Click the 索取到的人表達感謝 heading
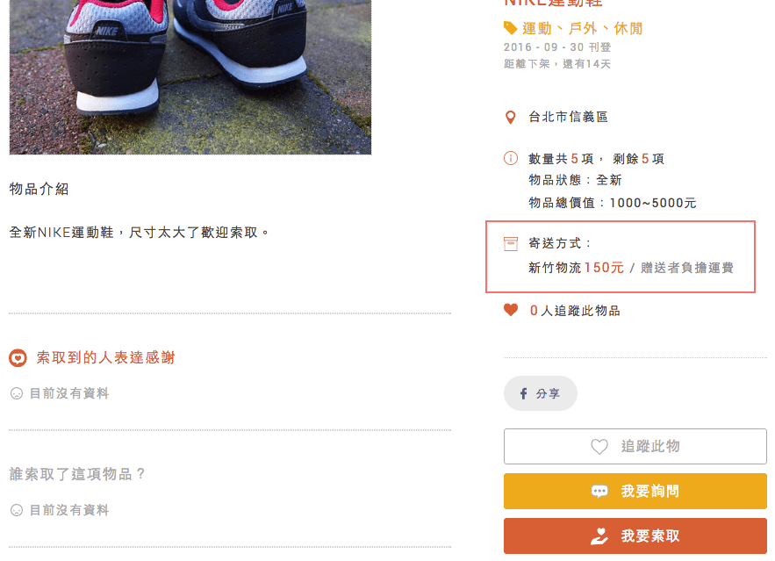Viewport: 775px width, 561px height. (105, 358)
